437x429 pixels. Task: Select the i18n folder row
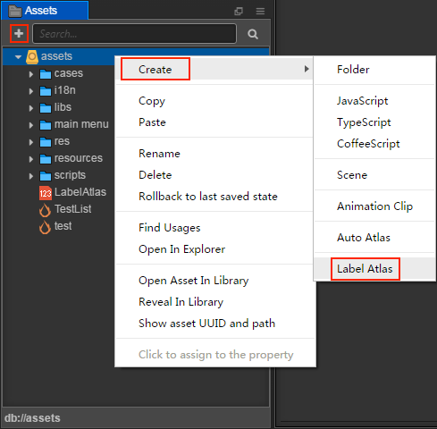coord(59,90)
